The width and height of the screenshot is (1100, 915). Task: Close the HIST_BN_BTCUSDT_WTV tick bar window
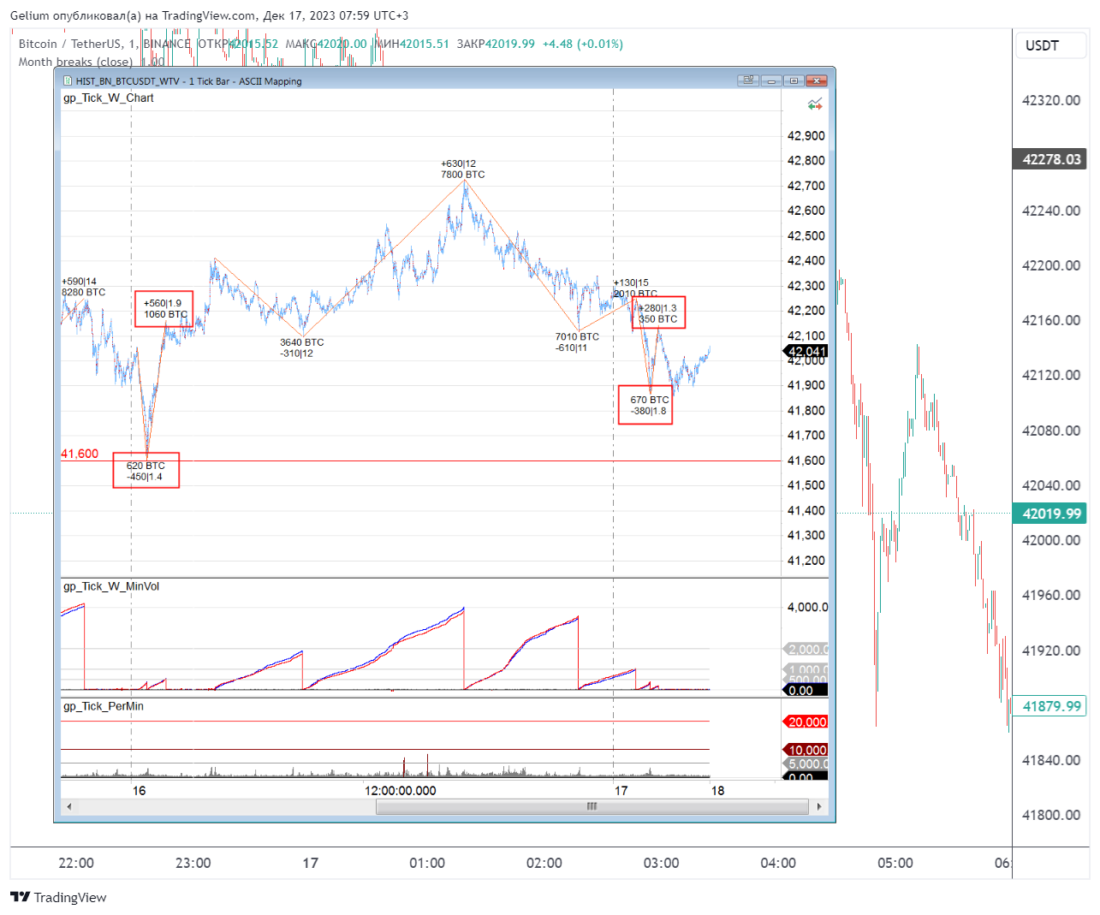[817, 80]
